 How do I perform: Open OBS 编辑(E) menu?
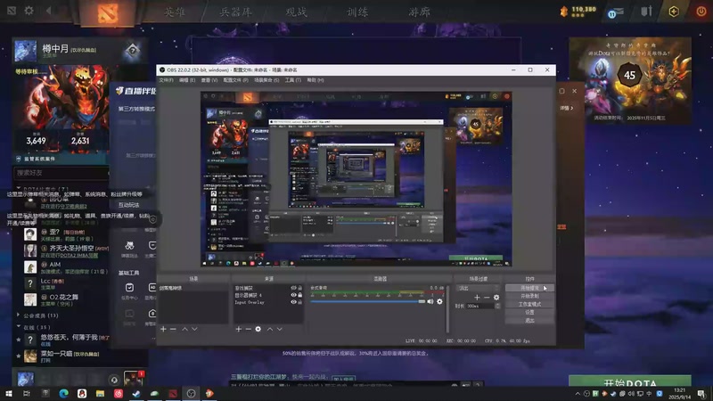[x=187, y=80]
